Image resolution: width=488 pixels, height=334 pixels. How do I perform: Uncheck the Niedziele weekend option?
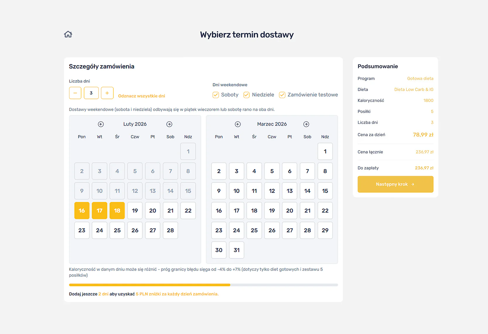(247, 95)
